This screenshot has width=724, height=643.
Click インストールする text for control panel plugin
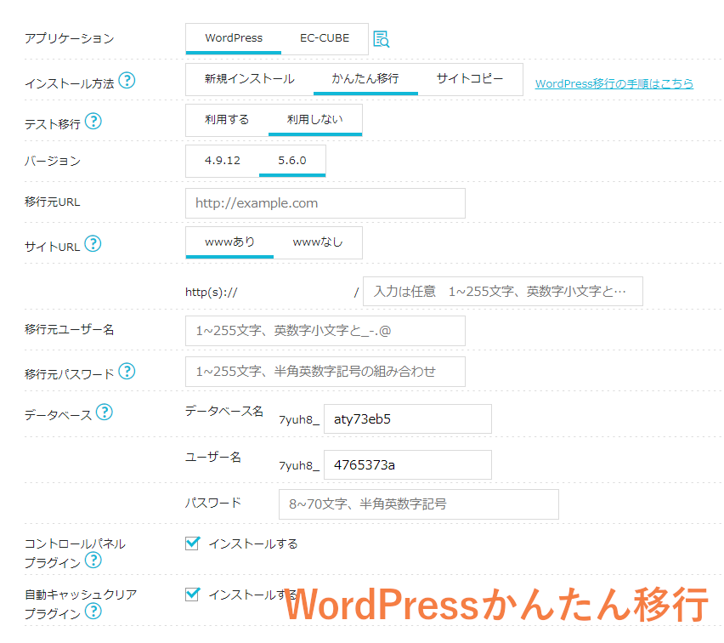[x=253, y=543]
